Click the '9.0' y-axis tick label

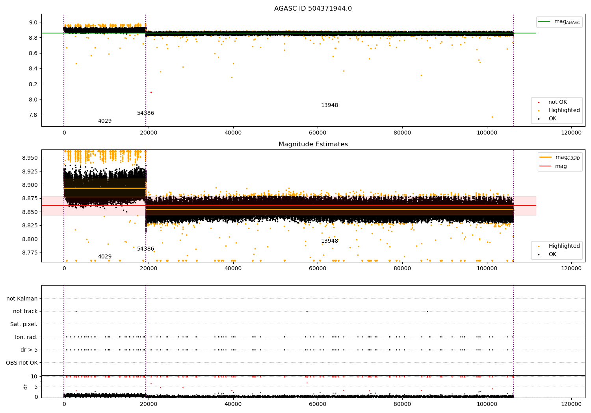pyautogui.click(x=33, y=22)
